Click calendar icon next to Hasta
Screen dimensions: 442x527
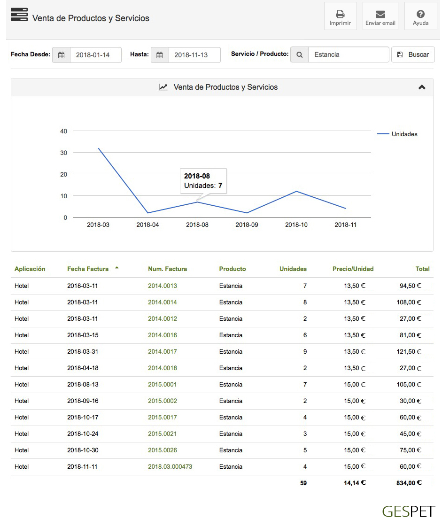[160, 55]
